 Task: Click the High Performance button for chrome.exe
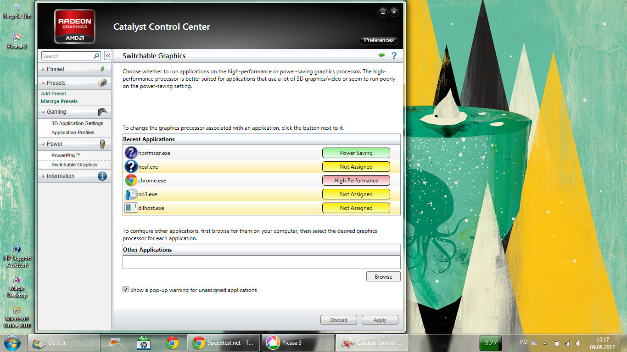[356, 181]
